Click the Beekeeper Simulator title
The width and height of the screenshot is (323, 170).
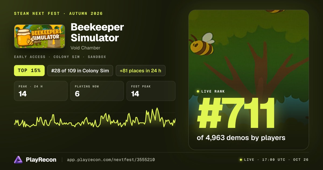[97, 32]
